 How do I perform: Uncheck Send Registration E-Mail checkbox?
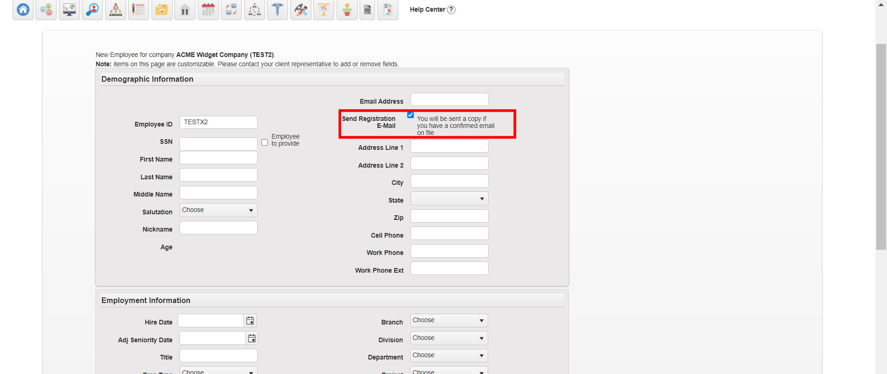click(411, 115)
